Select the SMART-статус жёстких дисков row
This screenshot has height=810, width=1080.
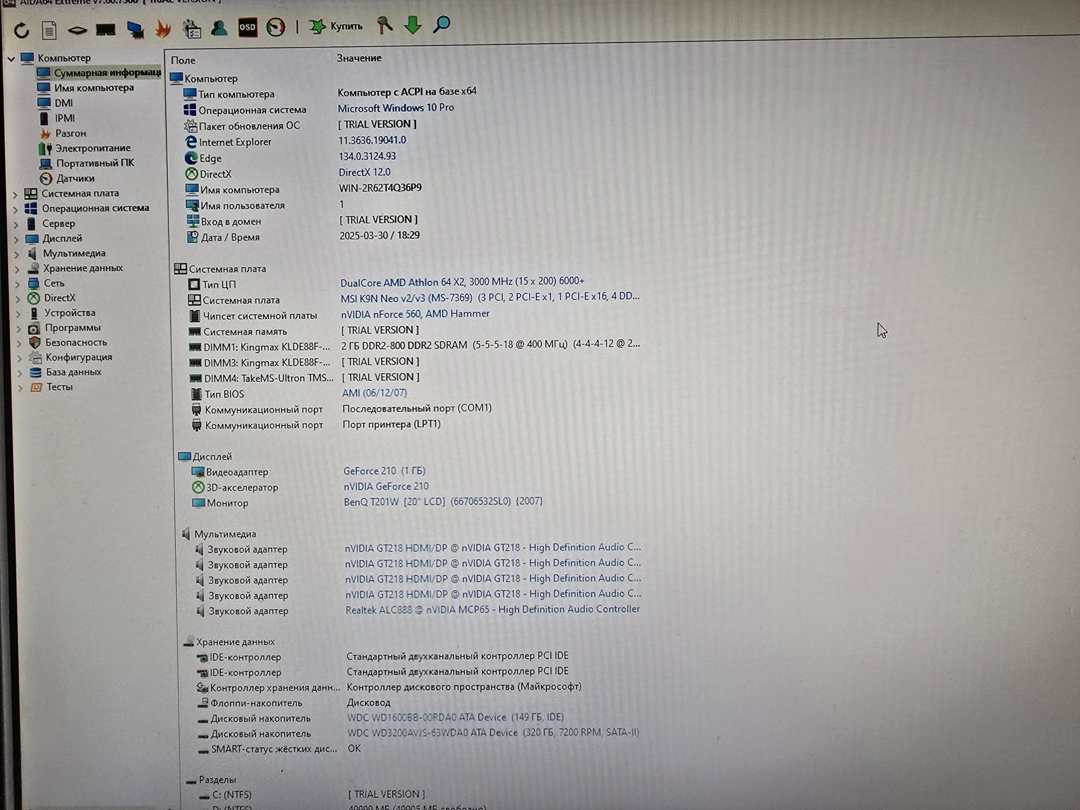(x=279, y=748)
